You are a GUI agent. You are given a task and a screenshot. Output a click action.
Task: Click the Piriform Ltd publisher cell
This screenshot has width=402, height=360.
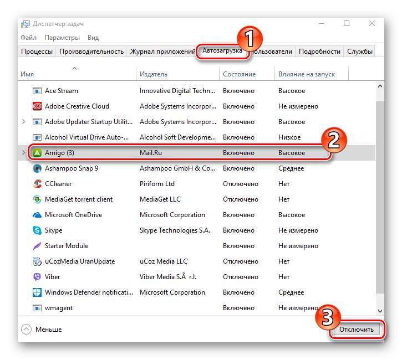pyautogui.click(x=157, y=184)
